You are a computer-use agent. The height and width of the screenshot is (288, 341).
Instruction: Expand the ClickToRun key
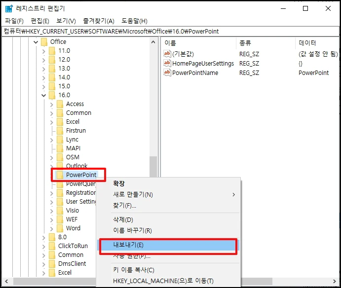[x=44, y=247]
